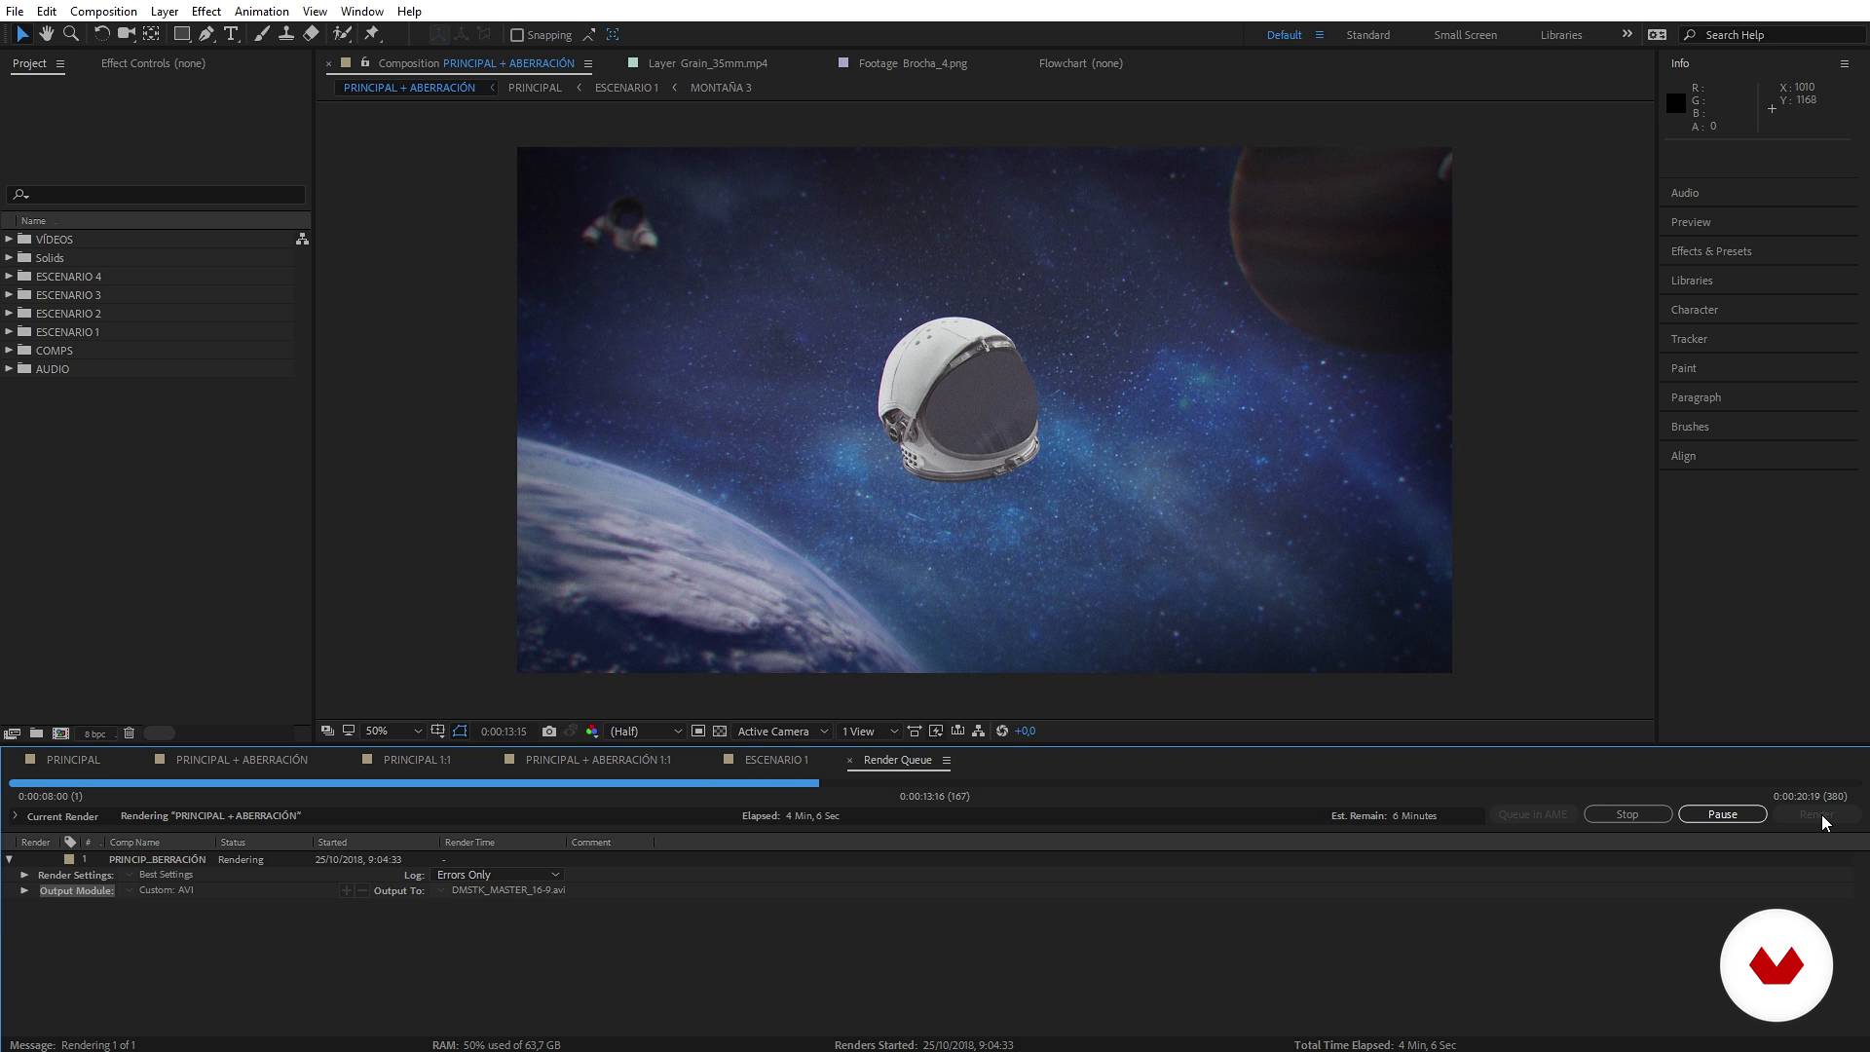This screenshot has height=1052, width=1870.
Task: Open the 1 View layout dropdown
Action: [870, 732]
